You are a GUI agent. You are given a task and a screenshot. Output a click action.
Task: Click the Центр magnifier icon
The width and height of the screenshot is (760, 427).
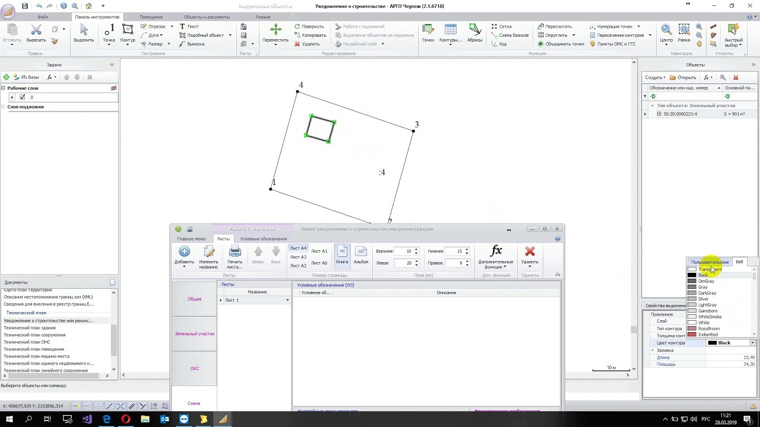(666, 33)
